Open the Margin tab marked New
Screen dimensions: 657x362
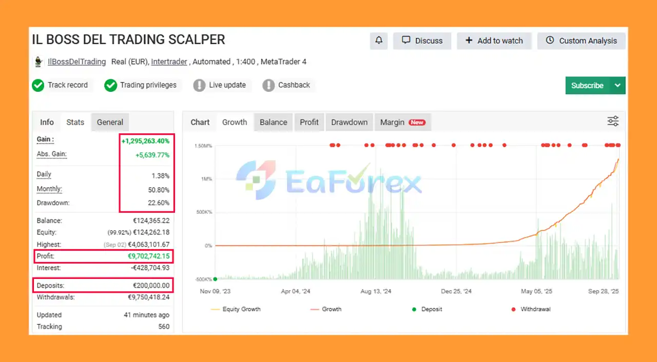[402, 122]
